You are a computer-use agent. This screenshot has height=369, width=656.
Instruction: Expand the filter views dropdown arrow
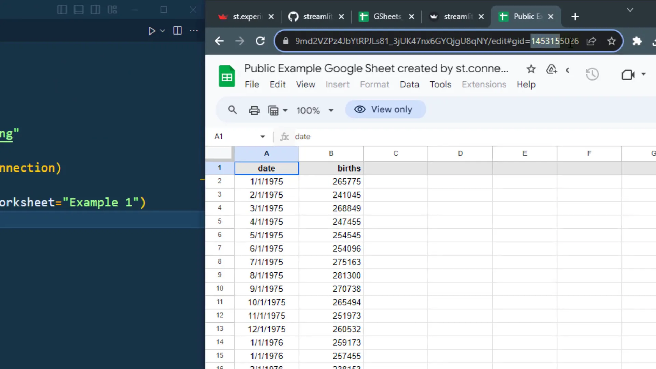click(x=285, y=110)
